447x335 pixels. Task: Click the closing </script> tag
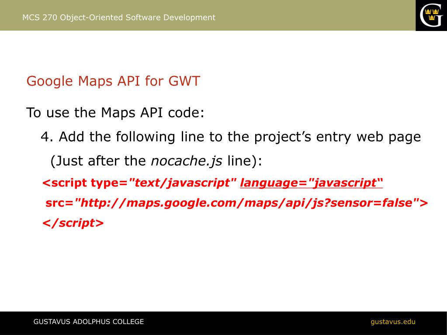coord(73,223)
